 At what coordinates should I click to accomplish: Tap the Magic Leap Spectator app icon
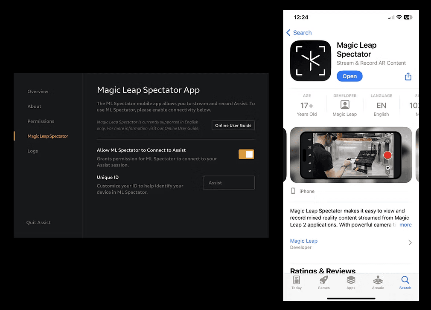pyautogui.click(x=311, y=60)
